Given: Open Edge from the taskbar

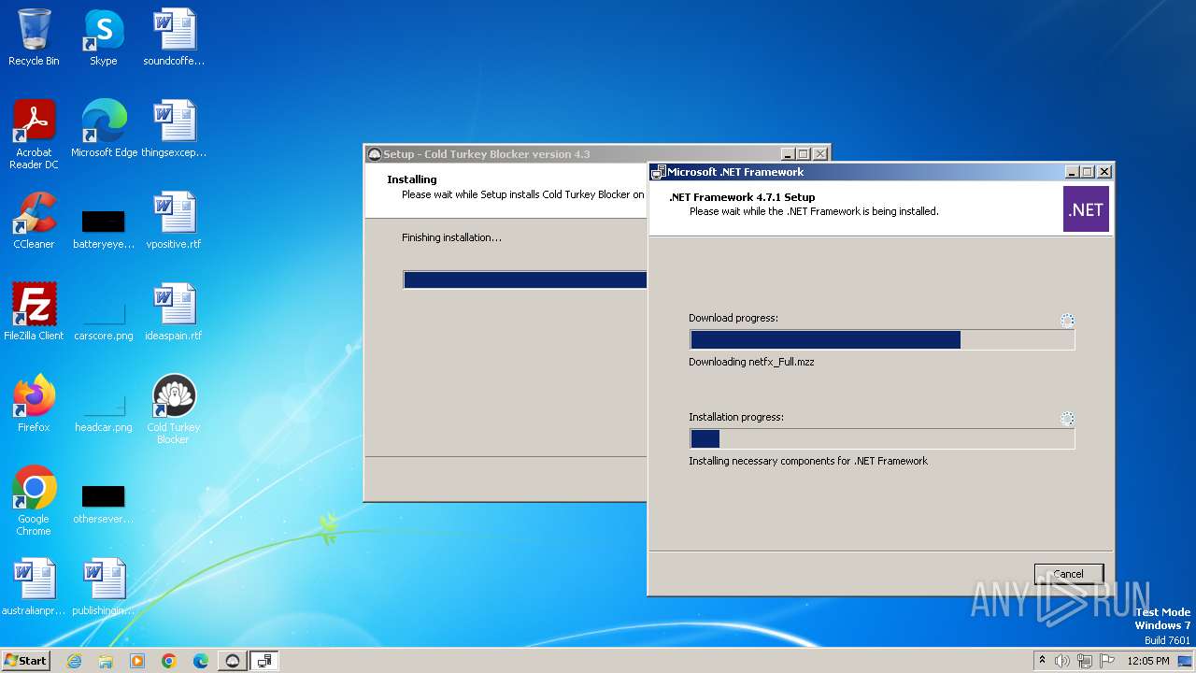Looking at the screenshot, I should tap(201, 661).
